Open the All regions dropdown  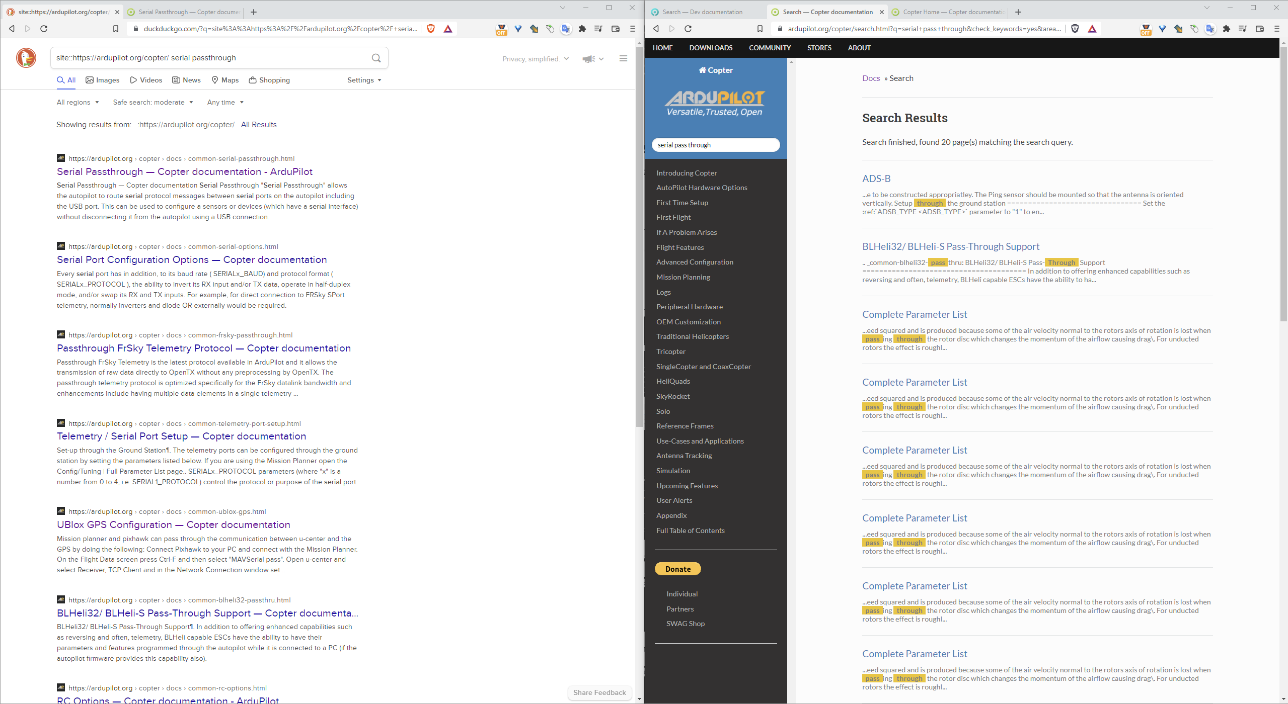click(x=77, y=102)
